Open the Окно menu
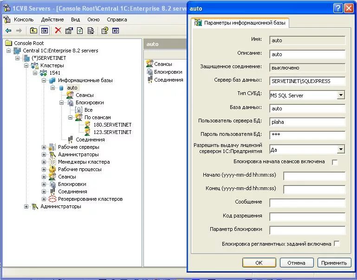This screenshot has width=357, height=280. tap(94, 19)
